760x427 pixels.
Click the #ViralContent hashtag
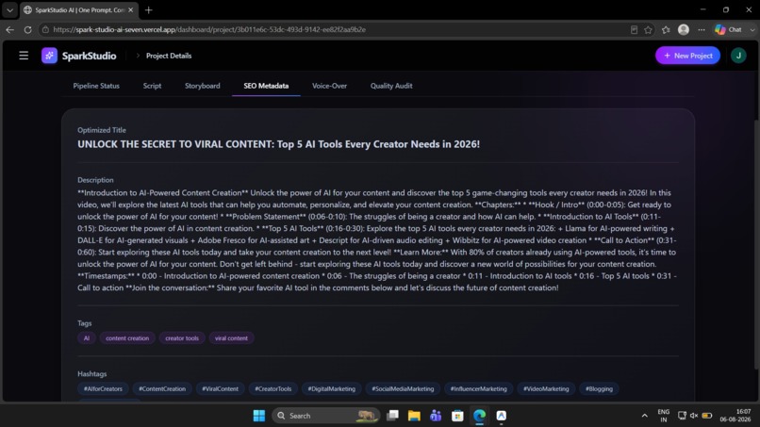pyautogui.click(x=220, y=388)
